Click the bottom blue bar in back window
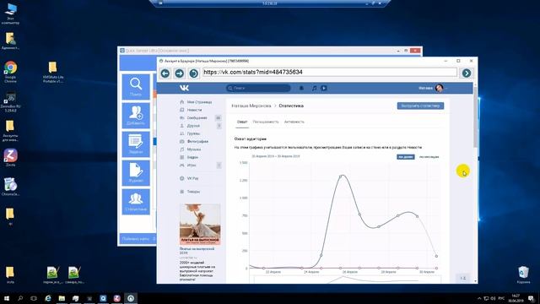The image size is (540, 304). pos(138,239)
